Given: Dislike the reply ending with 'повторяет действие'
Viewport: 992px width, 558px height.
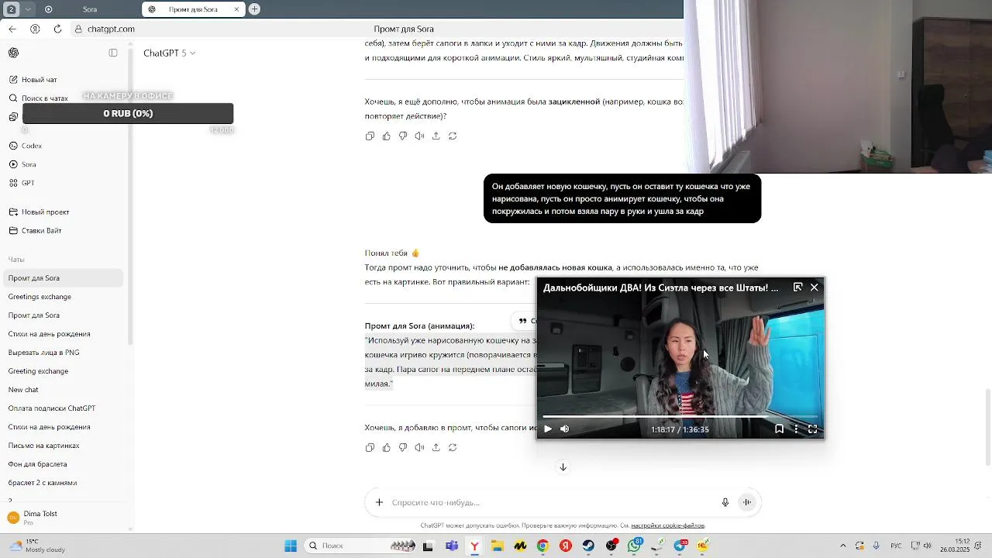Looking at the screenshot, I should pos(403,136).
